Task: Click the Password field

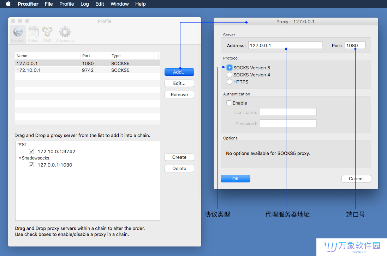Action: tap(288, 123)
